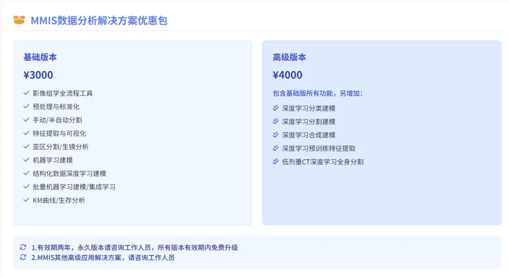The height and width of the screenshot is (278, 509).
Task: Click the double-check icon beside 深度学习分类建模
Action: pyautogui.click(x=276, y=108)
